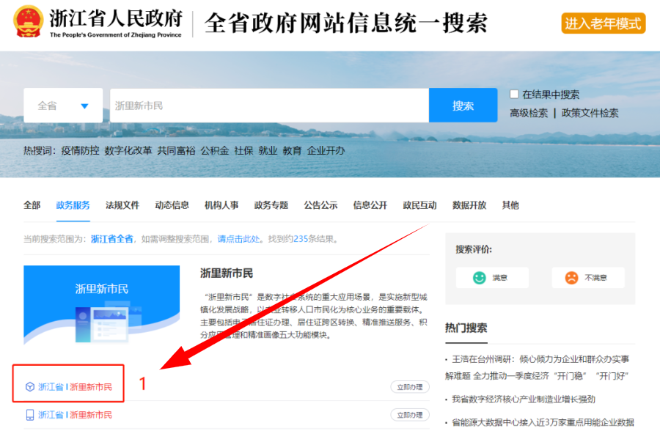Switch to the 政民互动 tab

click(419, 205)
